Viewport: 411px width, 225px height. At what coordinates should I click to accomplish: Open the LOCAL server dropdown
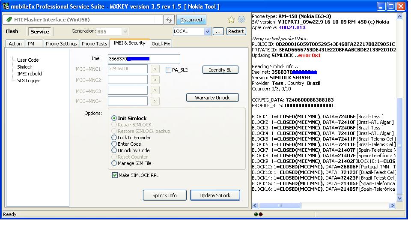click(x=207, y=31)
